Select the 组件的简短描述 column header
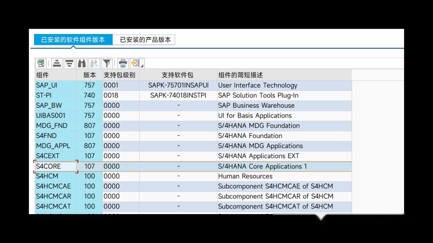 [x=284, y=75]
